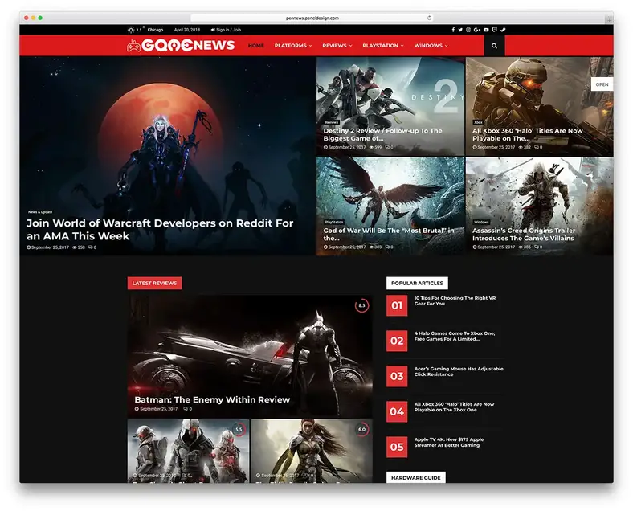This screenshot has height=511, width=633.
Task: Reload page using browser refresh icon
Action: coord(429,18)
